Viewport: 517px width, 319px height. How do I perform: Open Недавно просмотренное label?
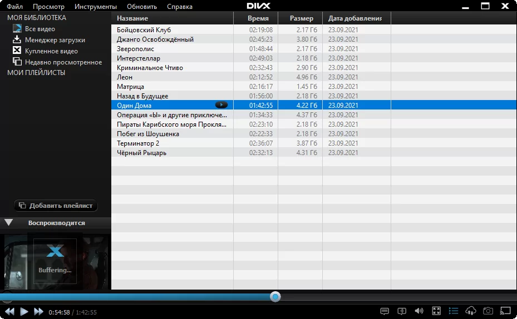click(x=63, y=62)
